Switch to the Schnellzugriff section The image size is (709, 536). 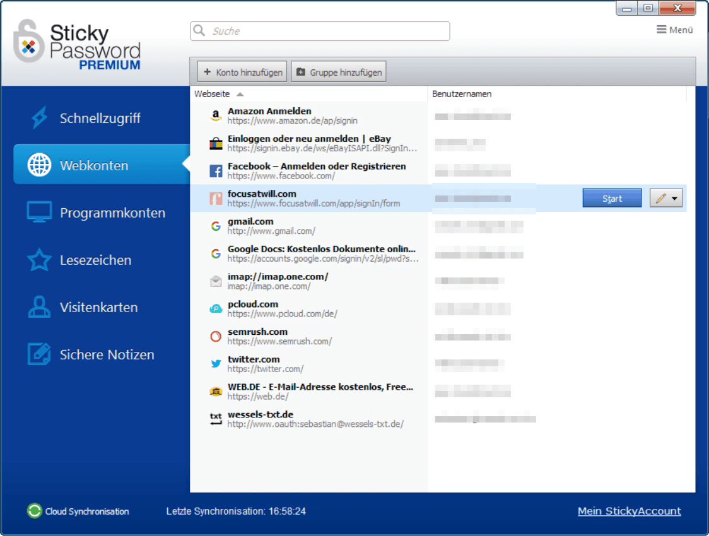pos(102,118)
